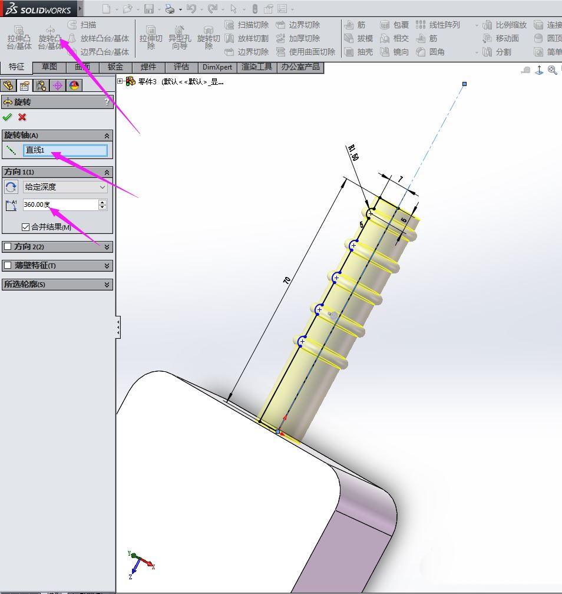Switch to the 钣金 sheet metal tab
The height and width of the screenshot is (594, 562).
tap(115, 67)
